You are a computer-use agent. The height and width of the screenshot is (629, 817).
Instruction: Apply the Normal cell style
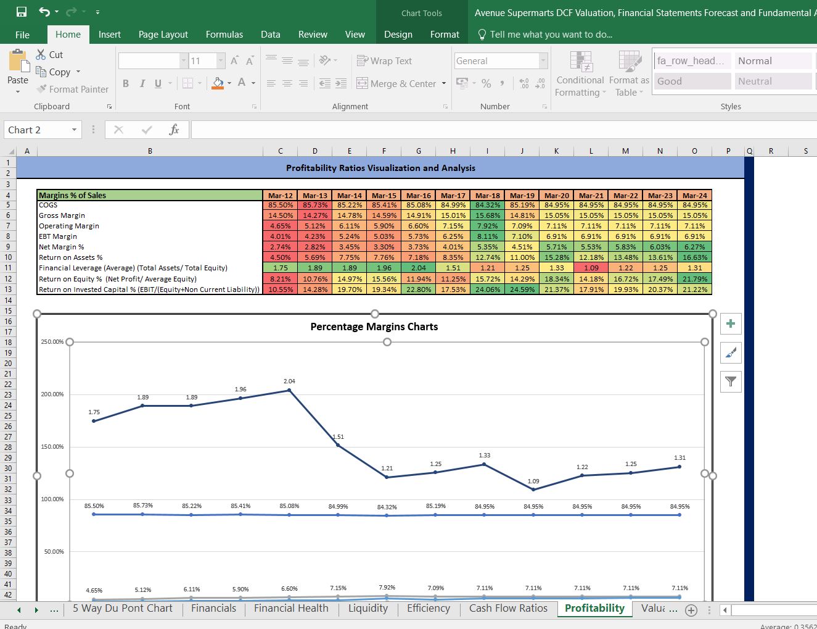773,60
